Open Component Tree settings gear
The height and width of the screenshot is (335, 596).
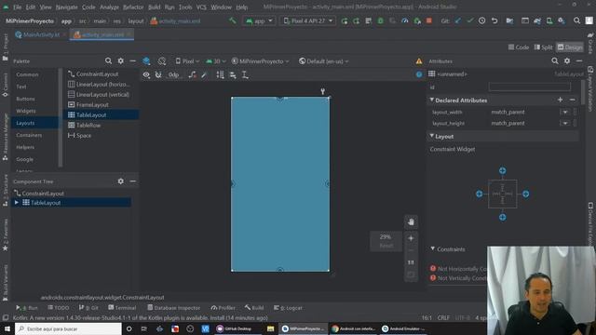click(120, 181)
